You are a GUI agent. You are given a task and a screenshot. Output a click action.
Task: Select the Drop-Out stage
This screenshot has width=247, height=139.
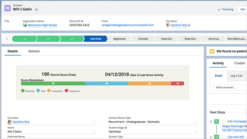coord(190,39)
